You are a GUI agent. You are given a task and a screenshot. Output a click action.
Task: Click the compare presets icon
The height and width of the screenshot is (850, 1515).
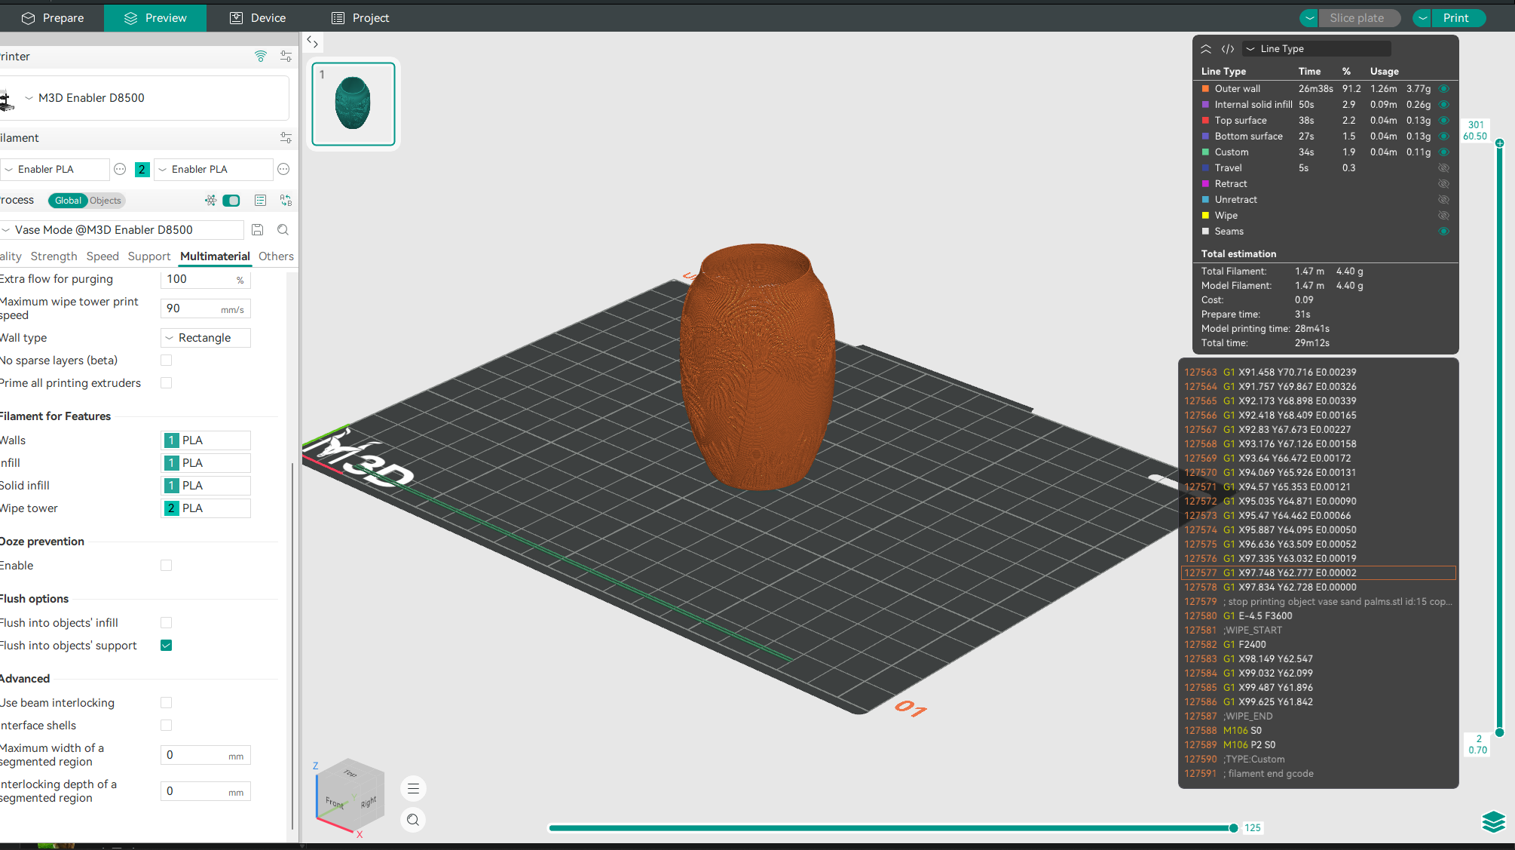286,201
